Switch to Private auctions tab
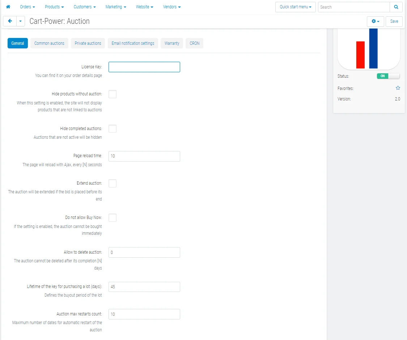The height and width of the screenshot is (340, 407). 88,43
